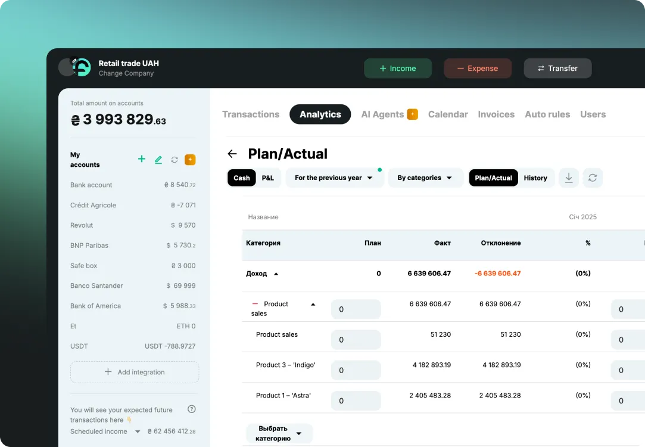Click the Січ 2025 month header
645x447 pixels.
[x=582, y=217]
